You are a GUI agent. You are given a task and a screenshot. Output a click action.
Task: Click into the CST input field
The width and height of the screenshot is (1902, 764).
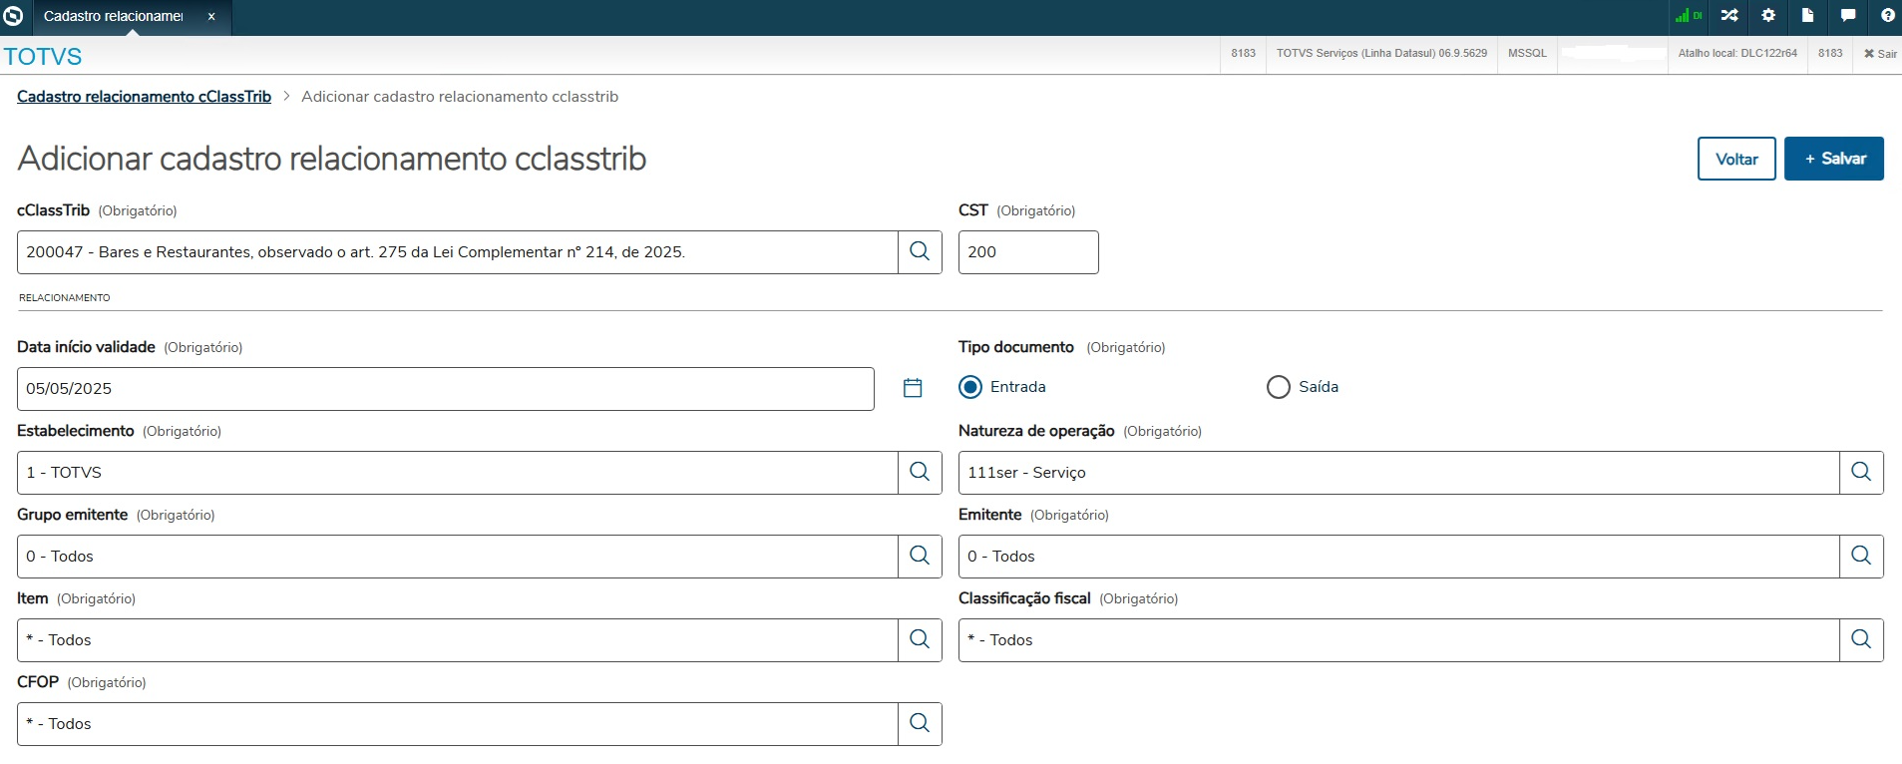[x=1027, y=252]
